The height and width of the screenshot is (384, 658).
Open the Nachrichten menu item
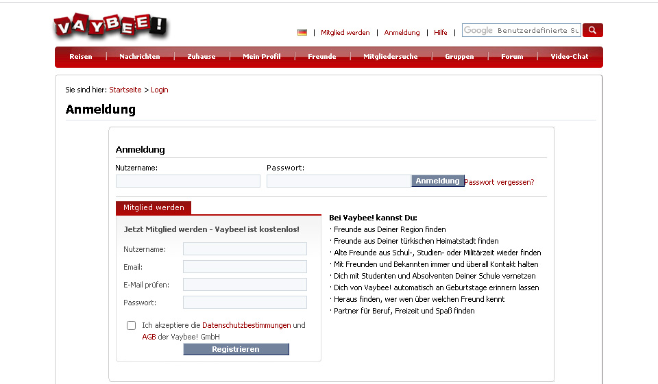coord(140,57)
